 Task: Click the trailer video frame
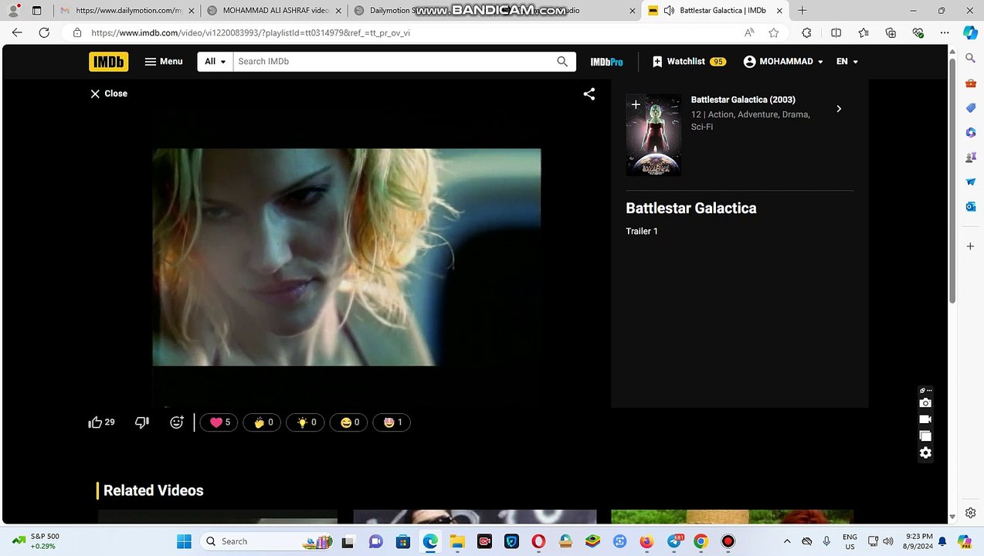pos(346,257)
